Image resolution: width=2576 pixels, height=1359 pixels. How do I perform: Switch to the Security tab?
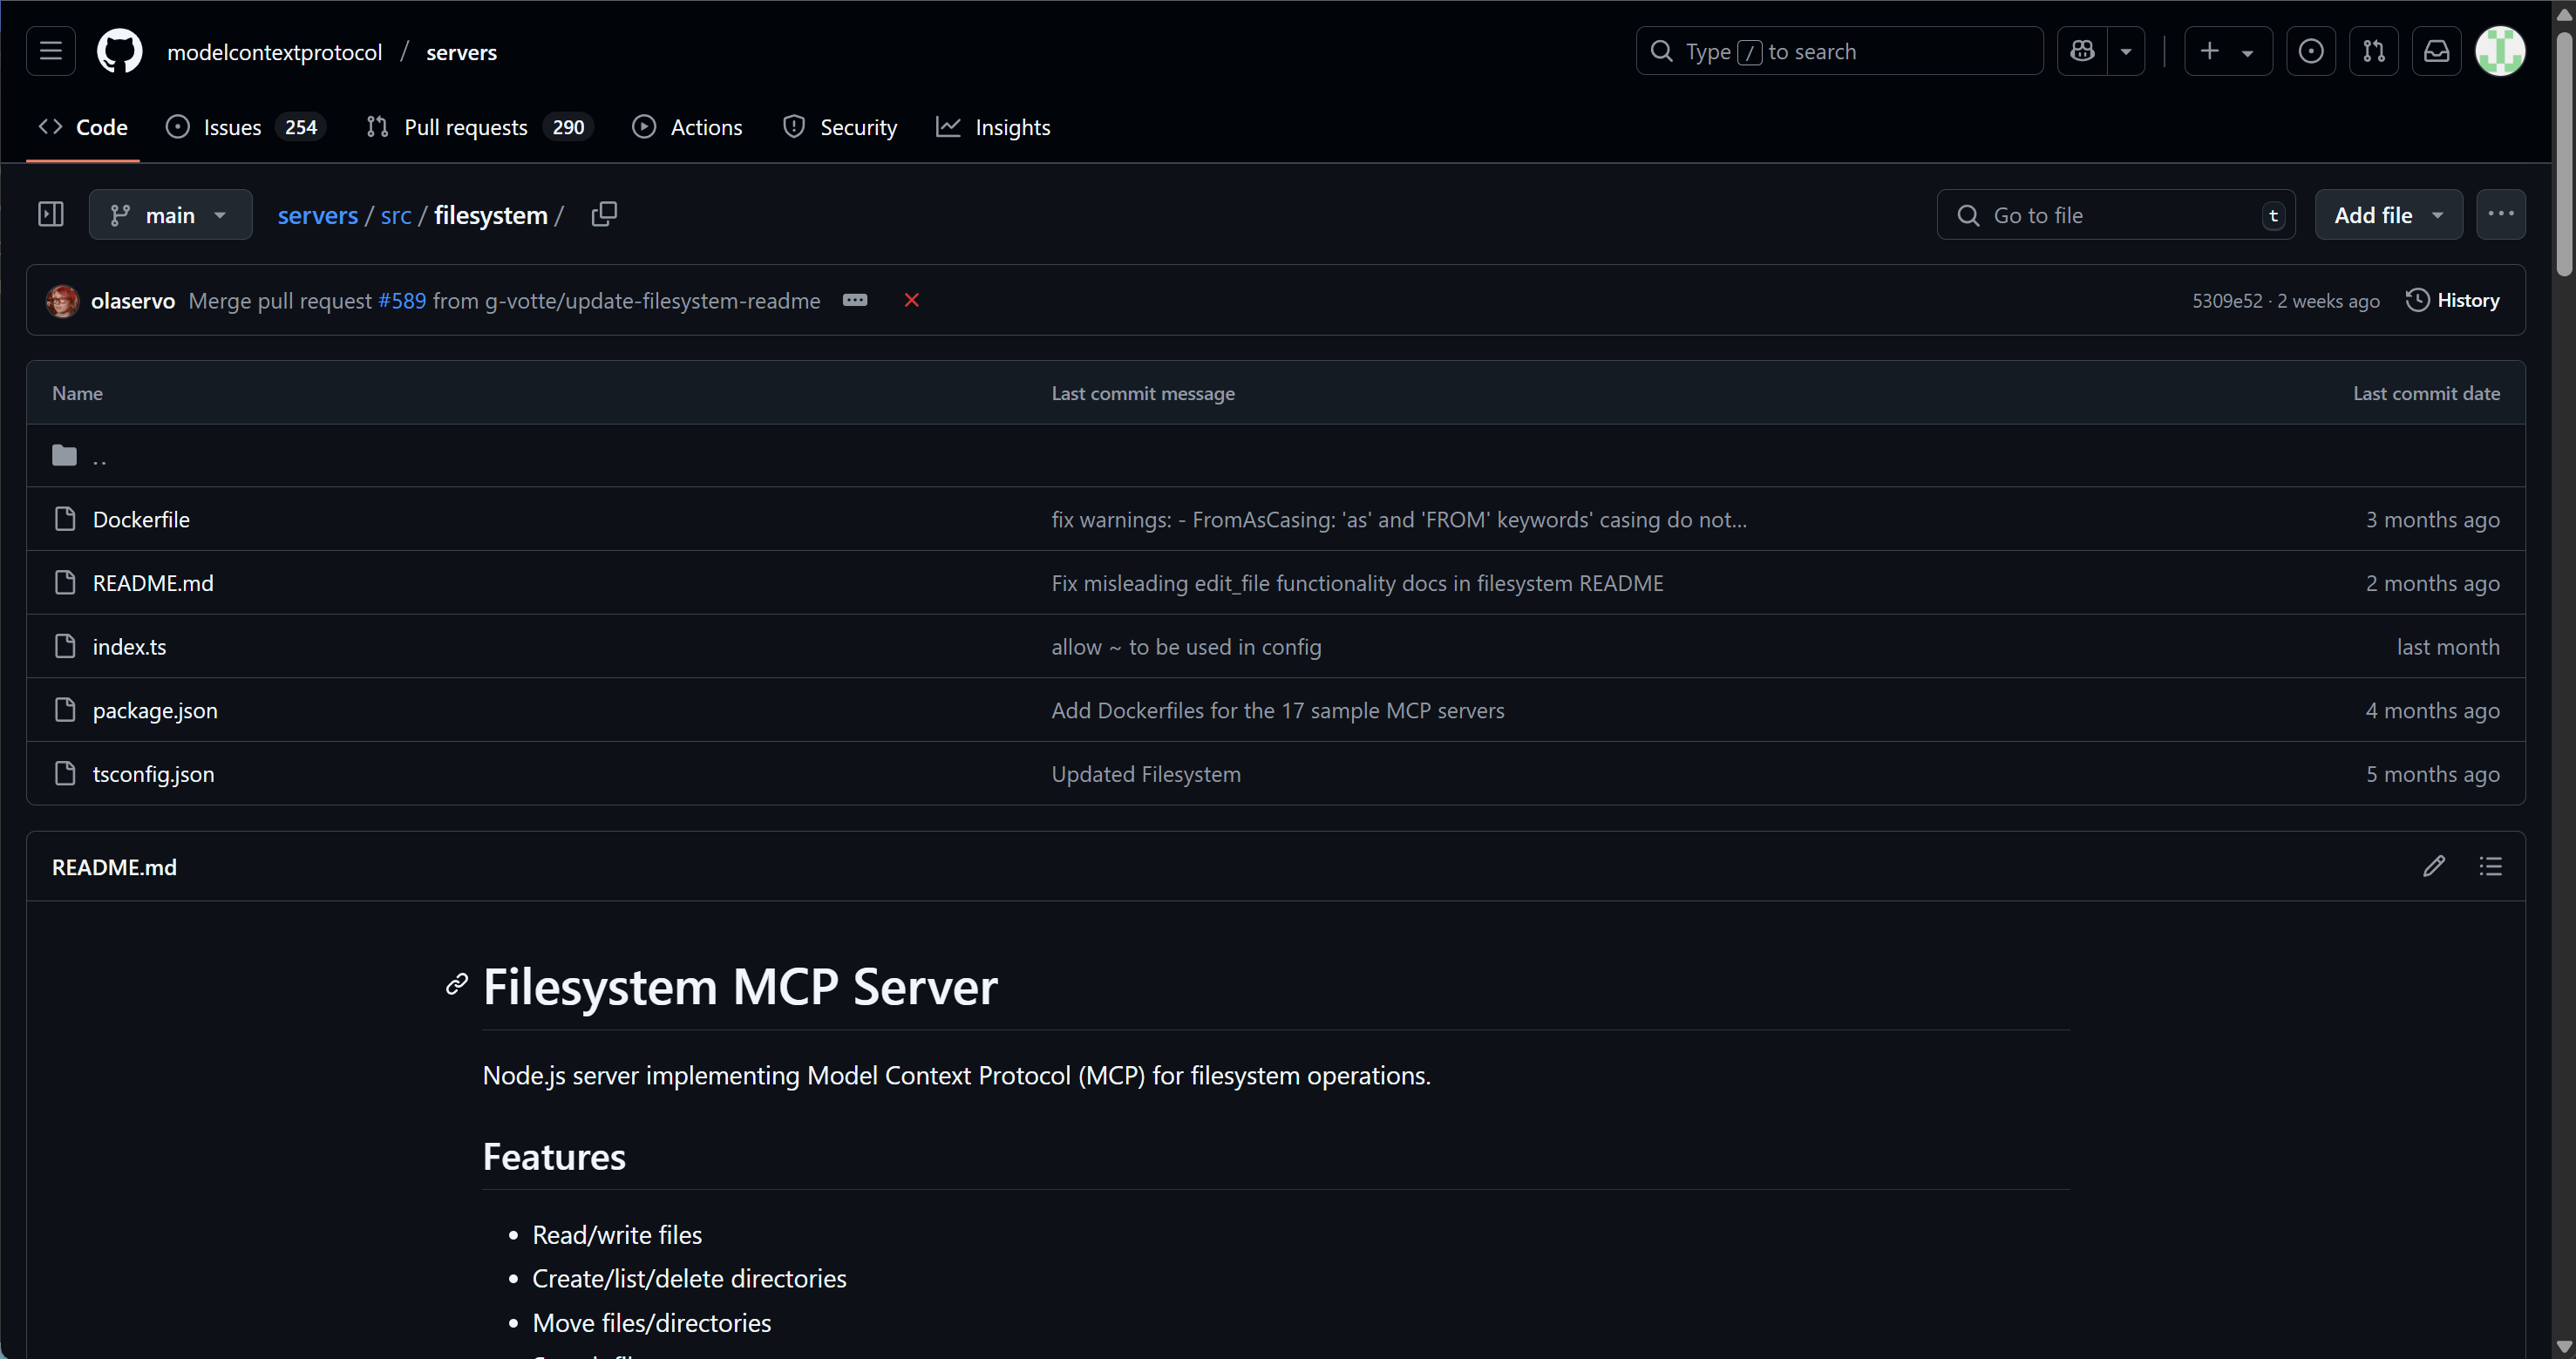[840, 127]
